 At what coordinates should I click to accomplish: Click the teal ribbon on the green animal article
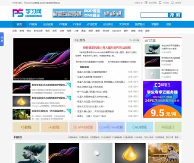tap(69, 111)
